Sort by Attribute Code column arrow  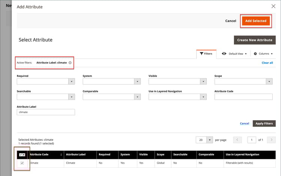(61, 154)
